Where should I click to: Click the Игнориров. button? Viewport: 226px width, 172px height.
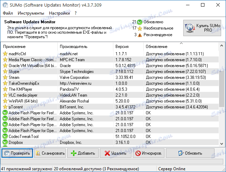point(148,153)
